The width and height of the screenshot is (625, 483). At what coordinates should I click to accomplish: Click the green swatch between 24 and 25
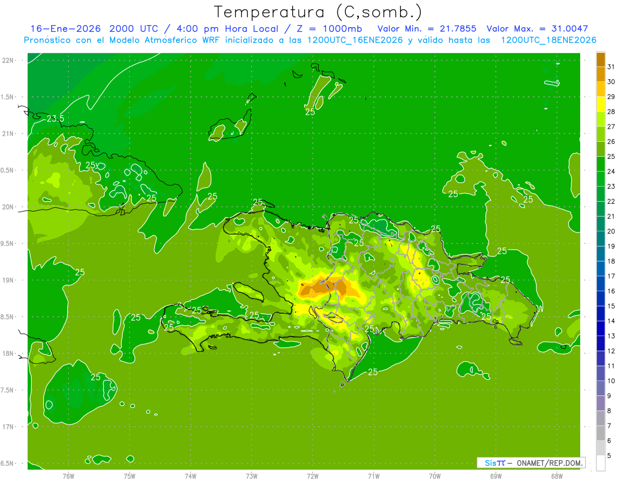coord(601,164)
